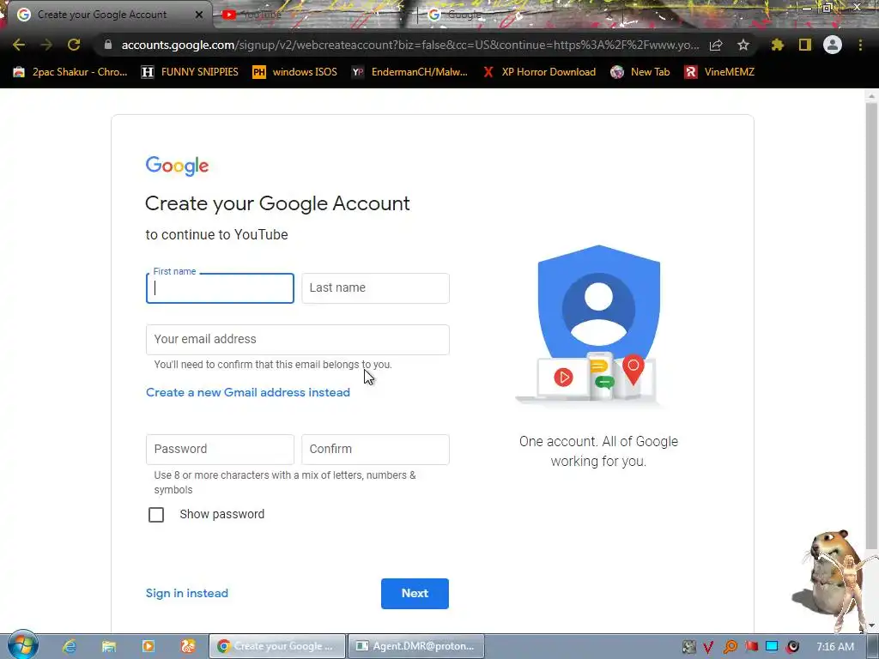Click the Your email address field

[x=298, y=340]
